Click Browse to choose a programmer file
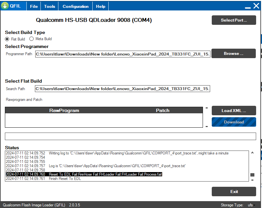This screenshot has height=208, width=262. click(234, 54)
